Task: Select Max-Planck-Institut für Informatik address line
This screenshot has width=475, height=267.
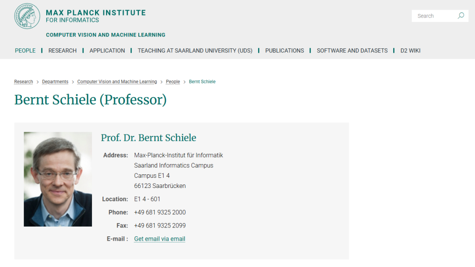Action: click(x=179, y=155)
